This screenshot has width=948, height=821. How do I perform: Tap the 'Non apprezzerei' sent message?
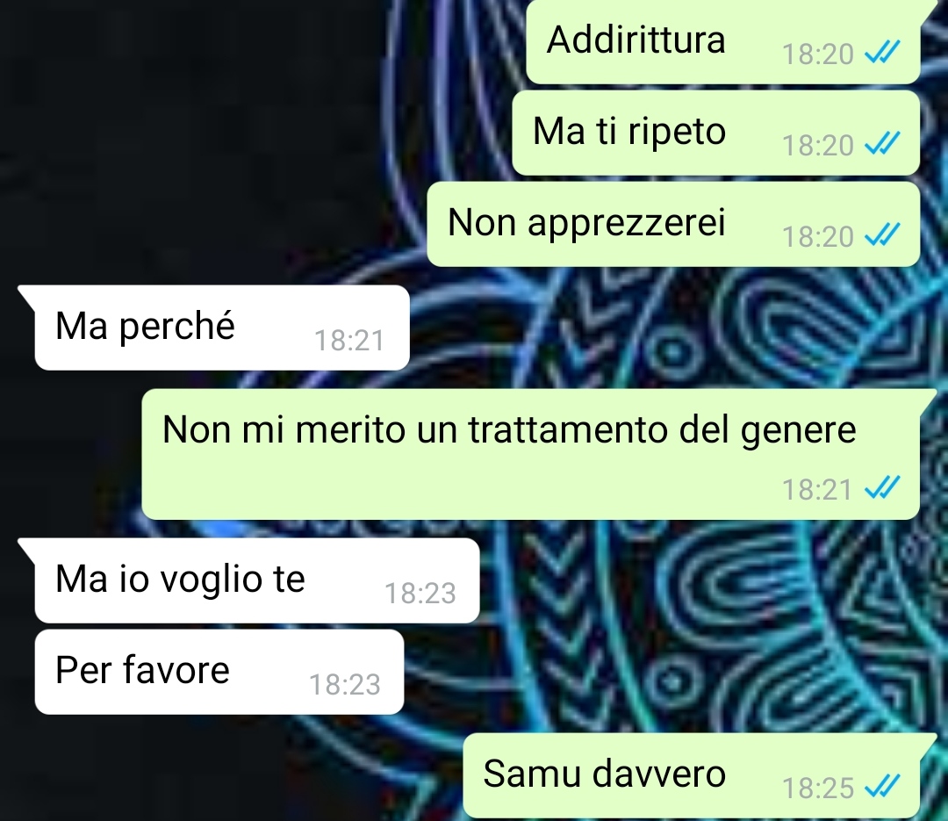pos(673,224)
